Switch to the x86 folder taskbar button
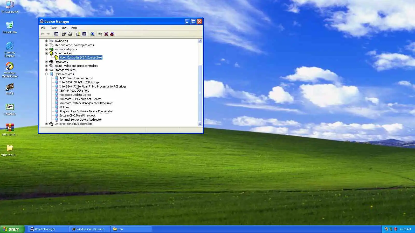Viewport: 415px width, 233px height. point(131,229)
